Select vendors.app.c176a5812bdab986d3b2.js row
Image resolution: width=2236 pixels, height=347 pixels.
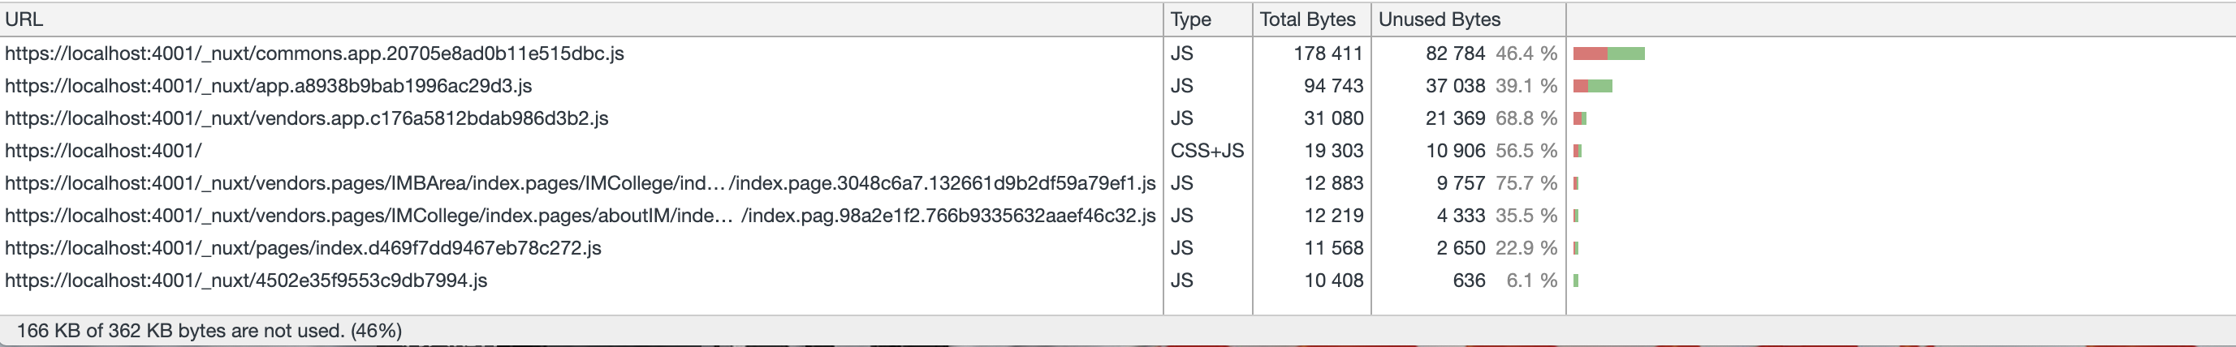pos(306,118)
